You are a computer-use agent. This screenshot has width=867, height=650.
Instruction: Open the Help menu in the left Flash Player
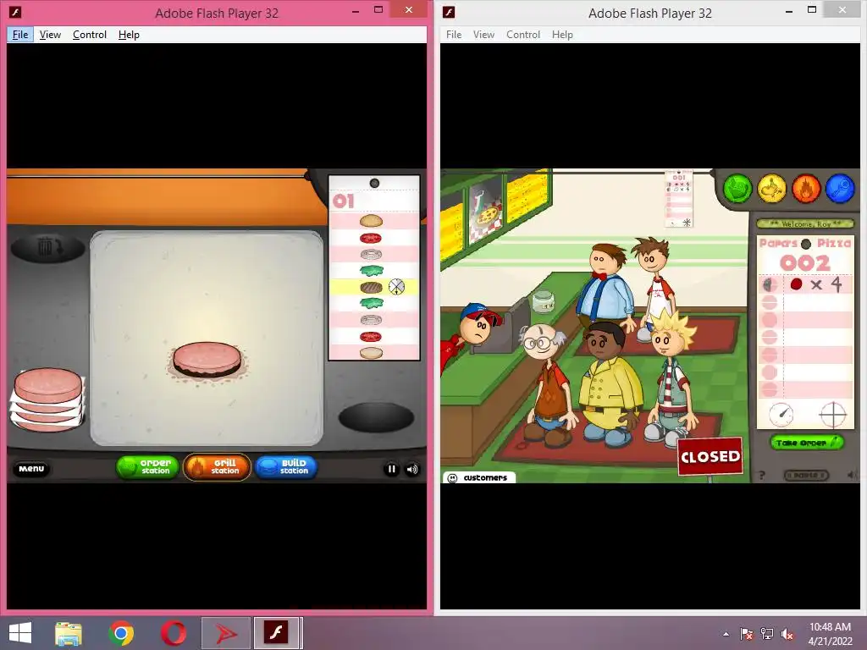coord(129,34)
